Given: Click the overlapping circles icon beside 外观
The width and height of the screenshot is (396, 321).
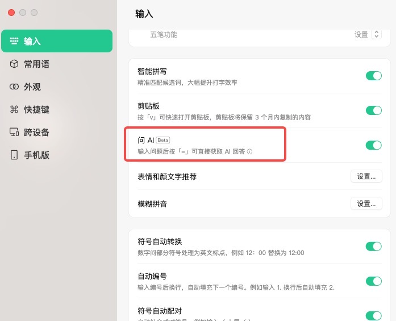Looking at the screenshot, I should coord(14,87).
